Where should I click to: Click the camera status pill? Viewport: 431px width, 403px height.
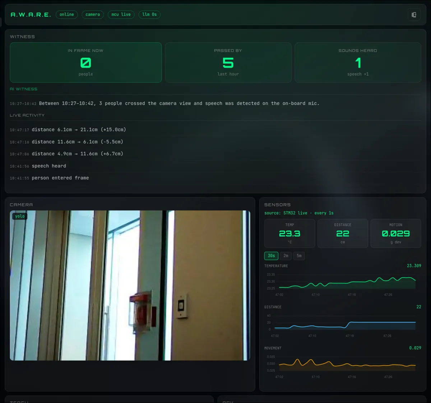[93, 14]
